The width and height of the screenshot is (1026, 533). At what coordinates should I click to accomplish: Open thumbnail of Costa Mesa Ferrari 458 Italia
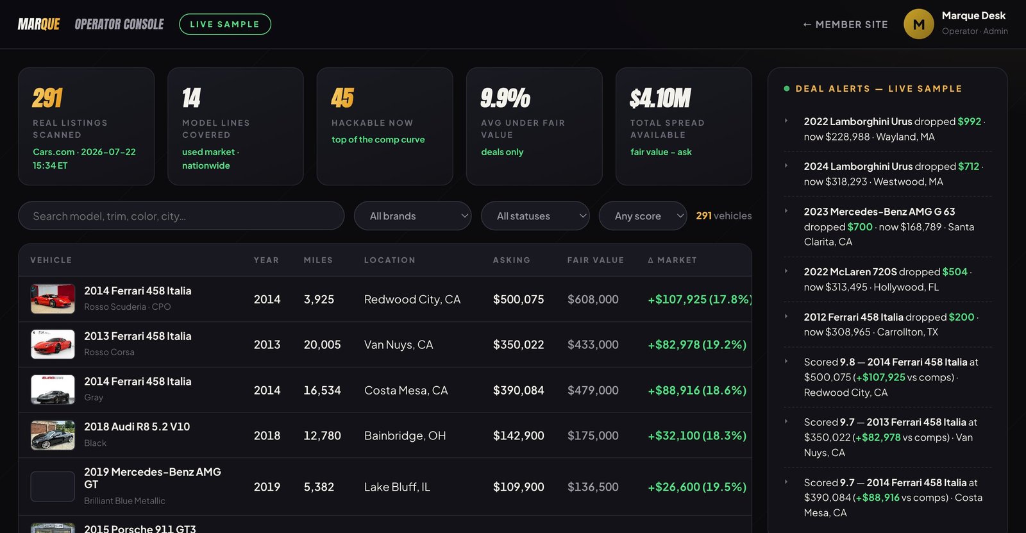53,390
